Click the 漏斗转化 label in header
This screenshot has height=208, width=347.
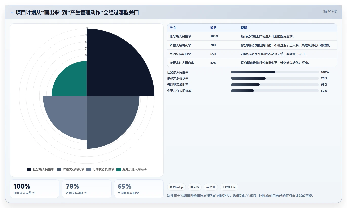coord(330,11)
